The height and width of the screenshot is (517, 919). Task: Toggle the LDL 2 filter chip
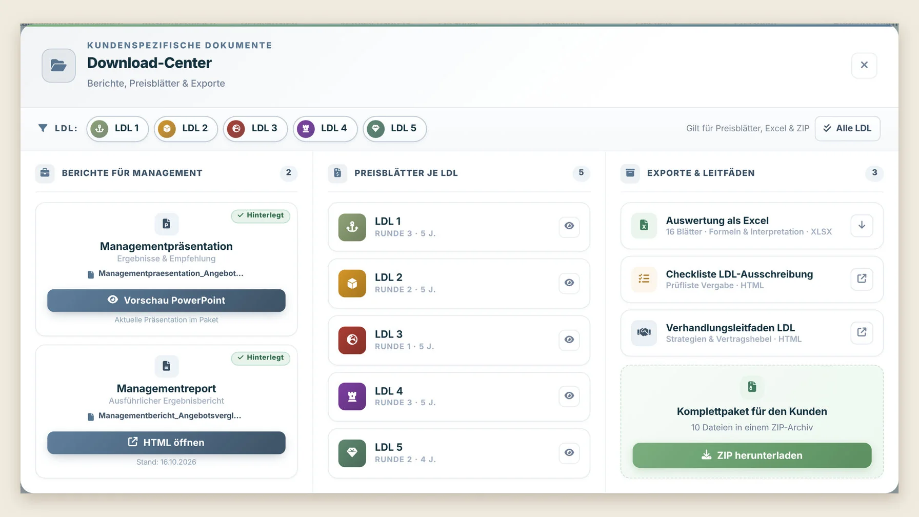coord(186,128)
